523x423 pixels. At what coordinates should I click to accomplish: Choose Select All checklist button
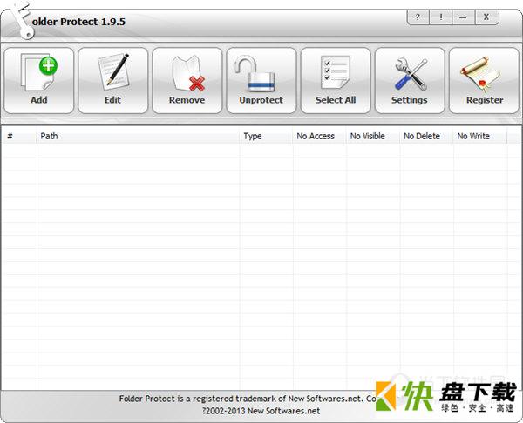pyautogui.click(x=336, y=81)
